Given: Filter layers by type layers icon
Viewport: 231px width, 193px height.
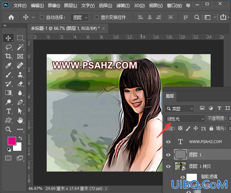Looking at the screenshot, I should pyautogui.click(x=219, y=108).
